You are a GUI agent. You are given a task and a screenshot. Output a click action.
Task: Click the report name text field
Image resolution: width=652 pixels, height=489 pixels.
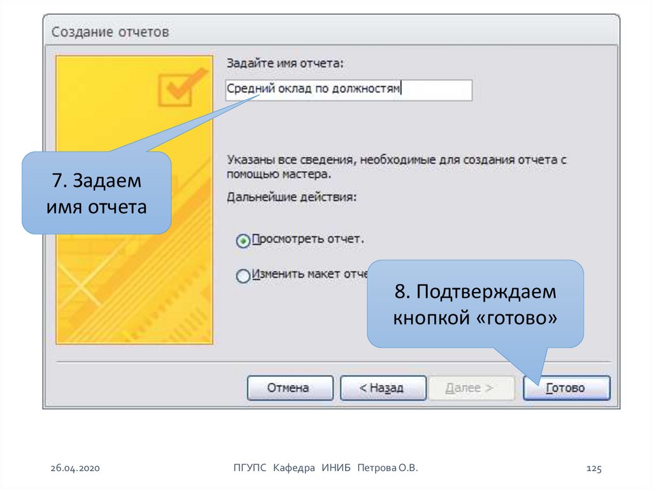pos(348,91)
